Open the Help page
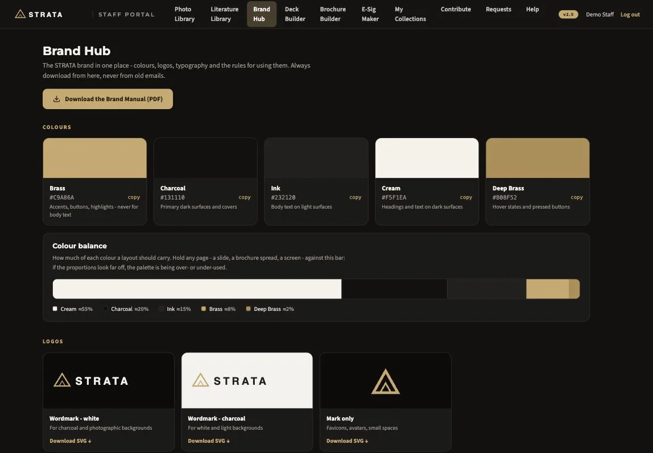 pyautogui.click(x=532, y=9)
